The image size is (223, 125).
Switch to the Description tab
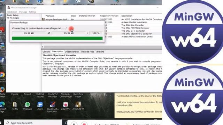(57, 52)
